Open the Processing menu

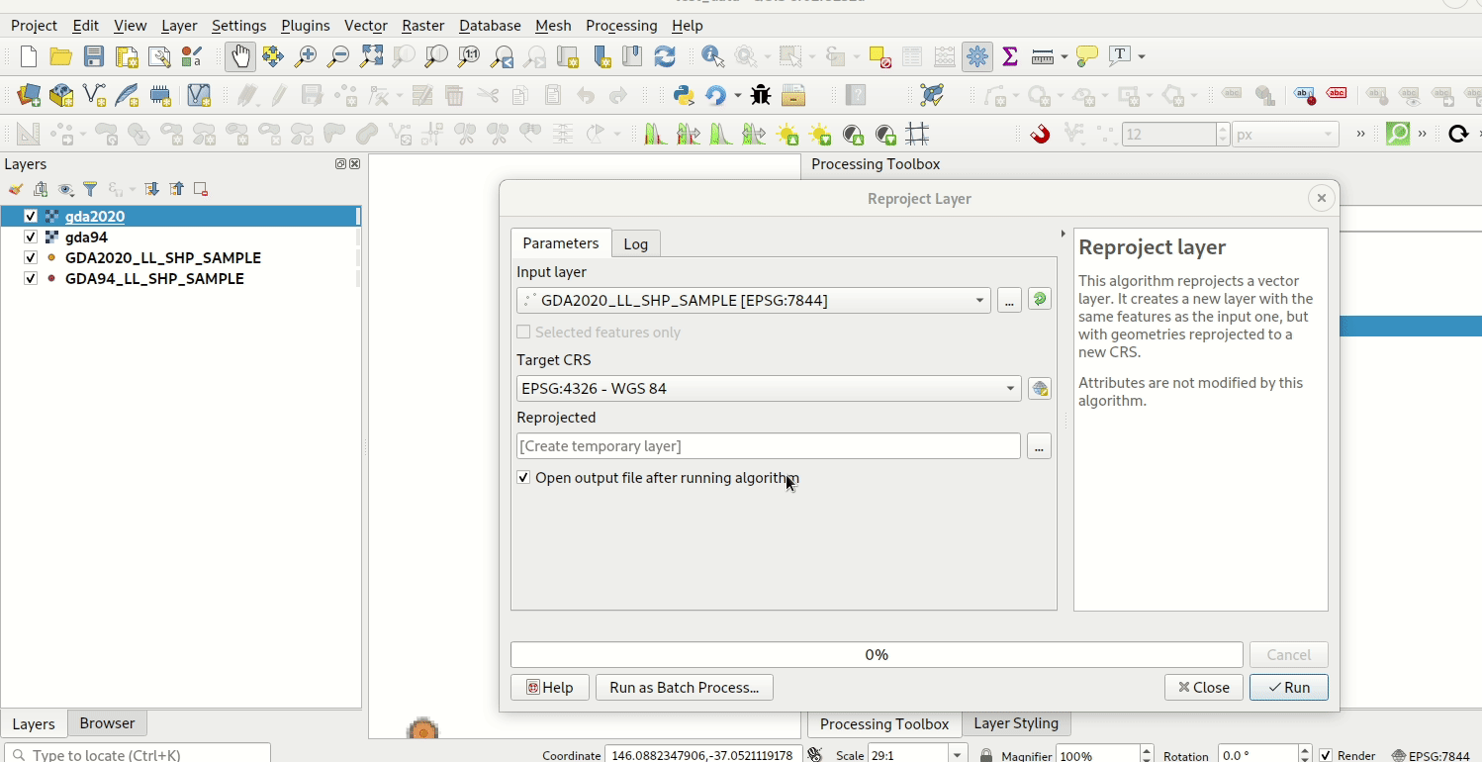click(x=621, y=26)
